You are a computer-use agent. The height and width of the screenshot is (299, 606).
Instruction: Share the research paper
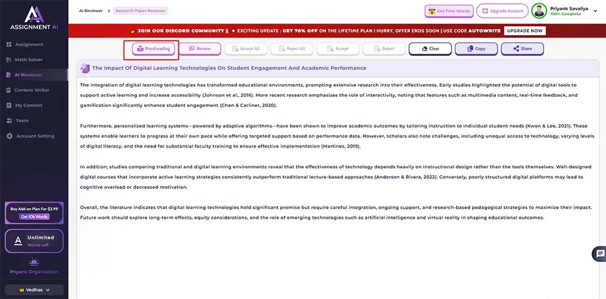point(522,49)
